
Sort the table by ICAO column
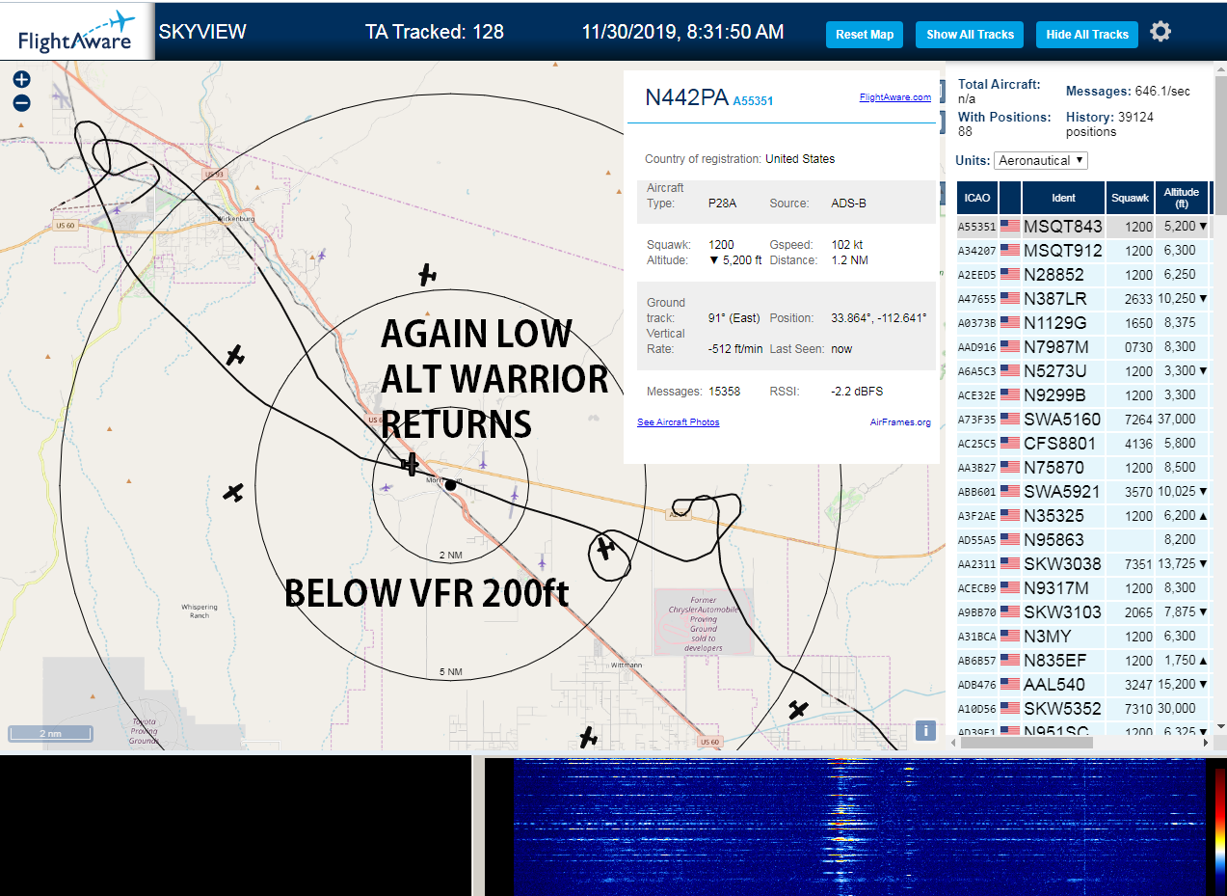977,198
